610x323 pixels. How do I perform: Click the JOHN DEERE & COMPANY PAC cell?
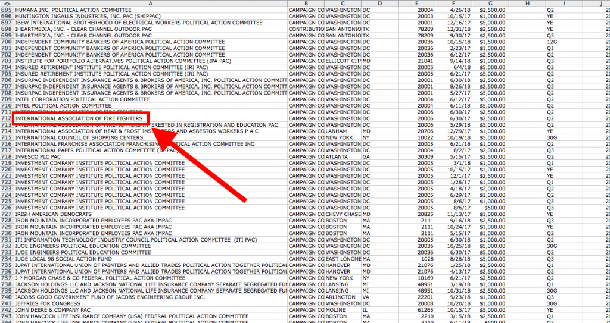click(151, 310)
